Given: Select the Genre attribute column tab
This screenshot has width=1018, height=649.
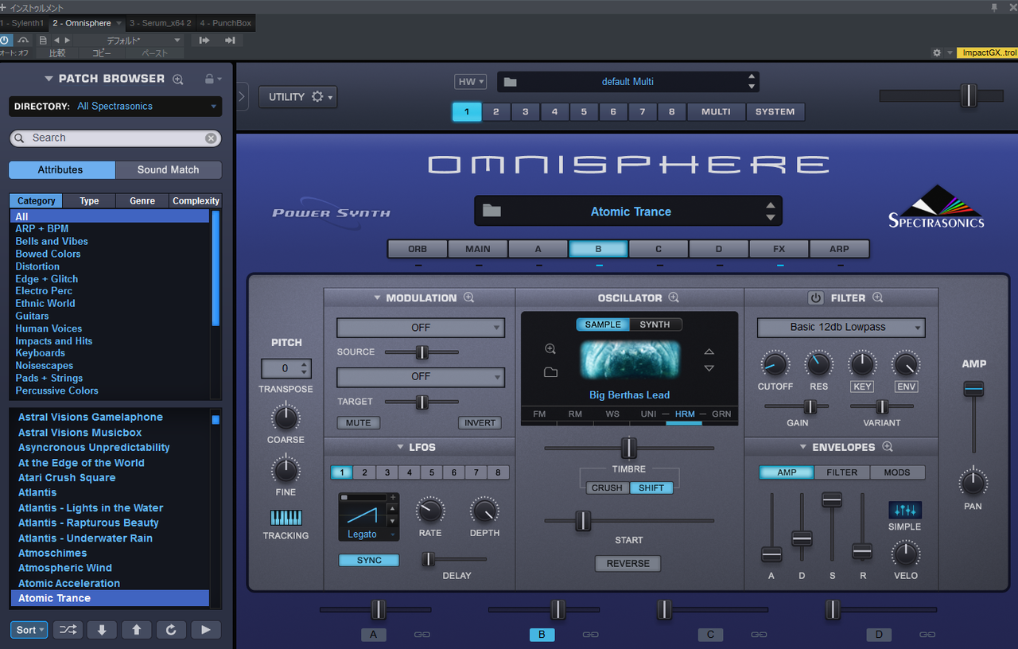Looking at the screenshot, I should pos(142,201).
